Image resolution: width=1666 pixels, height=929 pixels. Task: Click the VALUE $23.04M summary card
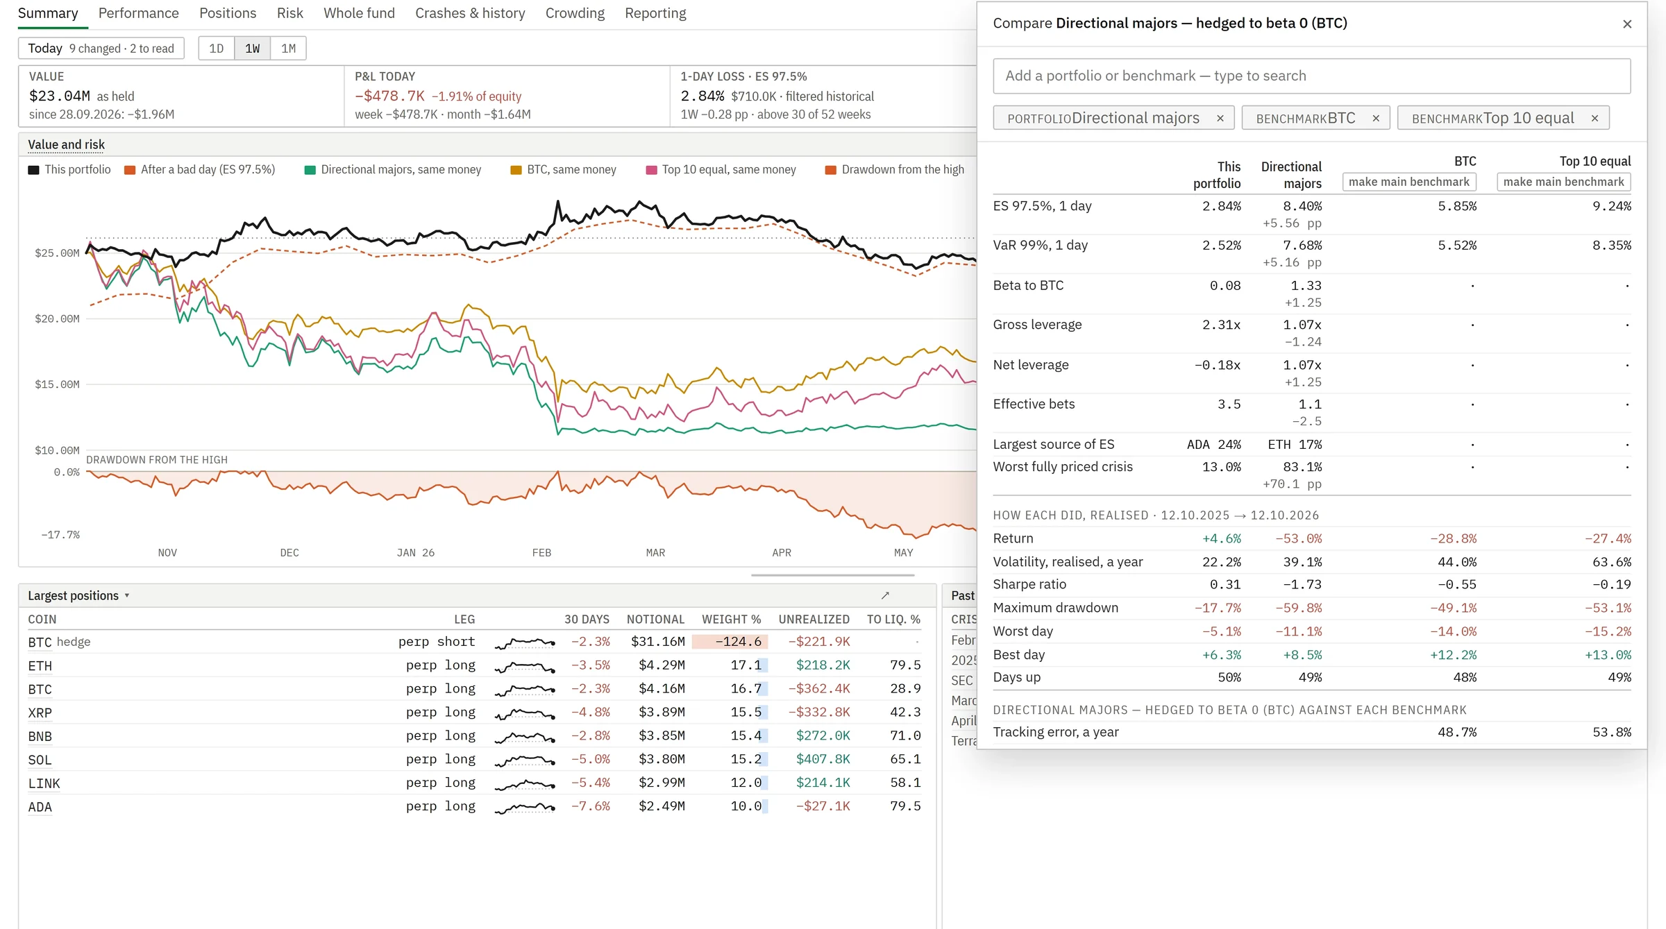point(181,96)
